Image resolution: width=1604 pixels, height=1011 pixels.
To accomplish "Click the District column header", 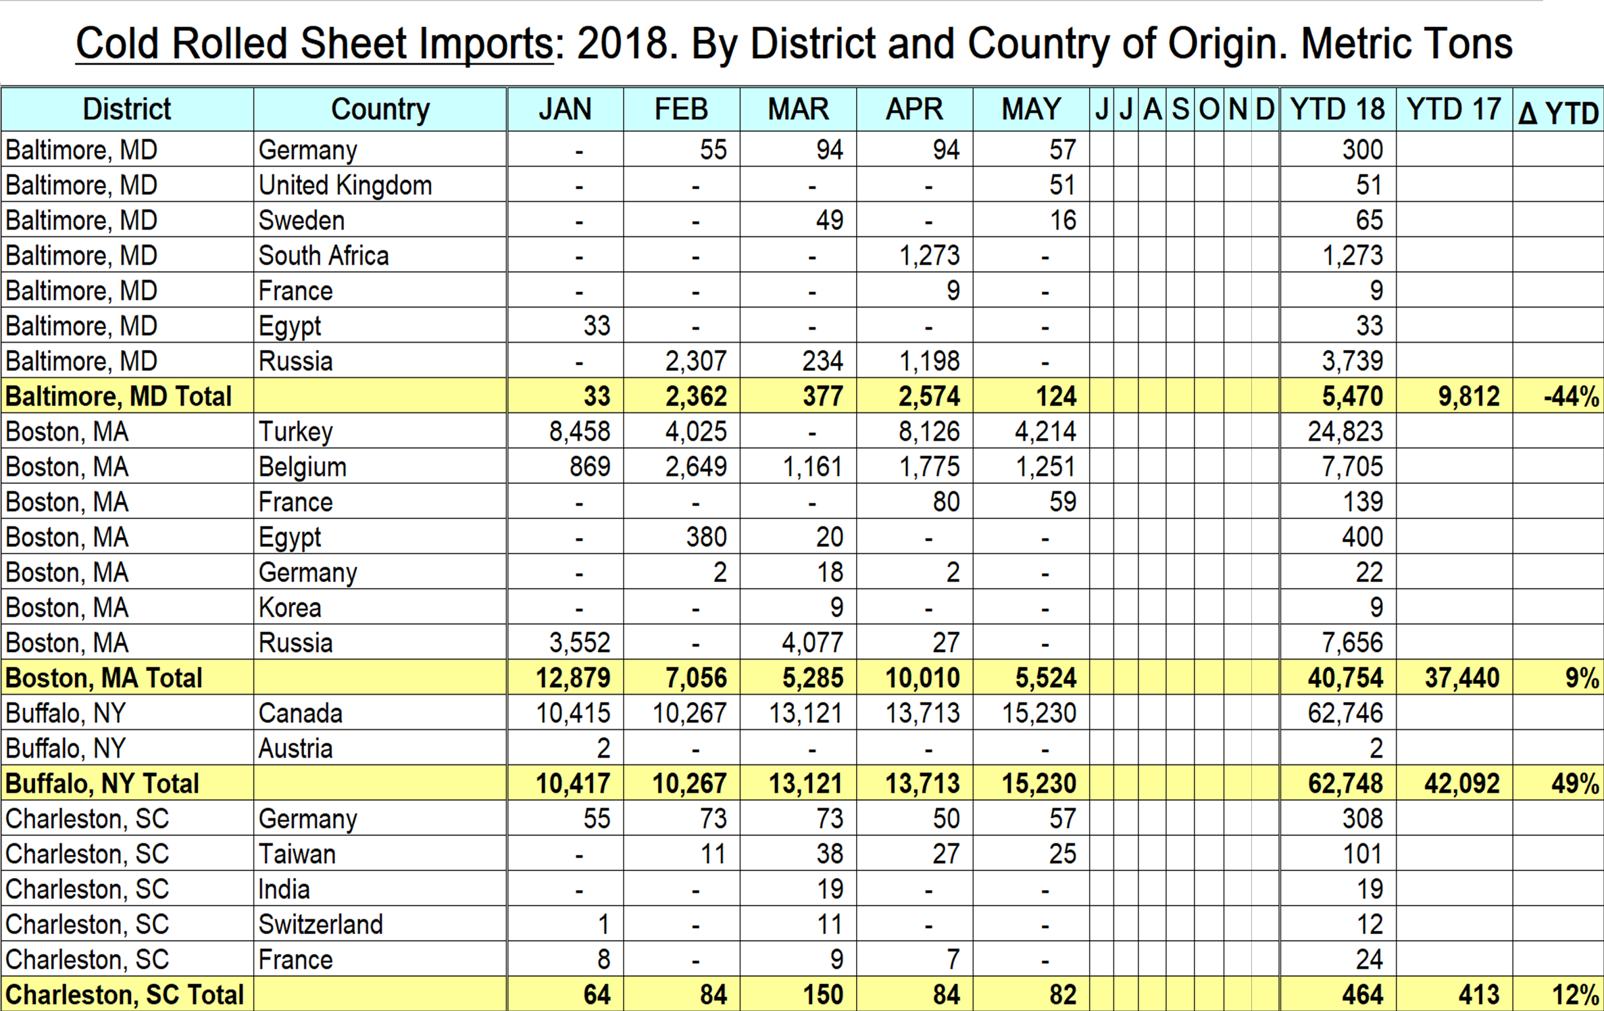I will click(x=126, y=109).
